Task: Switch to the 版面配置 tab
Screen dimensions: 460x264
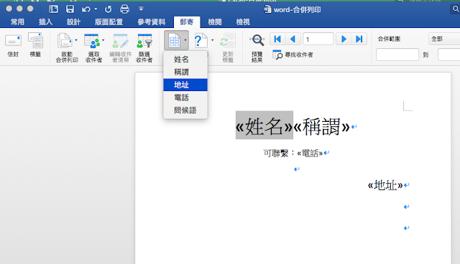Action: coord(109,22)
